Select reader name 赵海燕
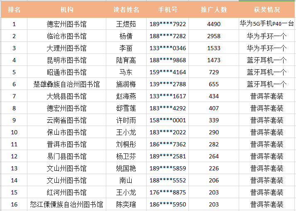This screenshot has width=296, height=211. 126,96
